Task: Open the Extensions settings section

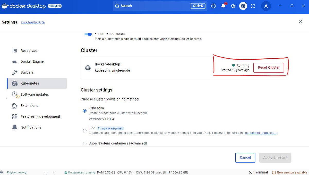Action: pyautogui.click(x=37, y=106)
